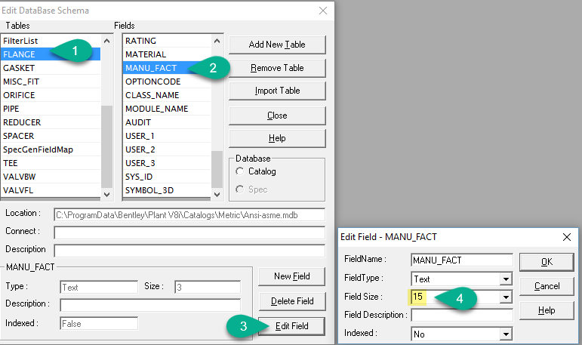Click Fields list scroll down arrow
The width and height of the screenshot is (582, 345).
pyautogui.click(x=217, y=194)
